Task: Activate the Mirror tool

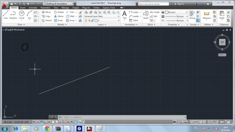Action: pyautogui.click(x=59, y=16)
